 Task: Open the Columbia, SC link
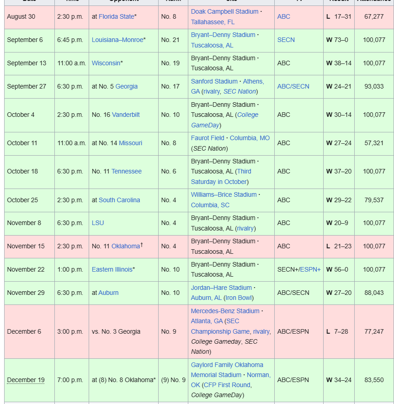click(x=210, y=205)
